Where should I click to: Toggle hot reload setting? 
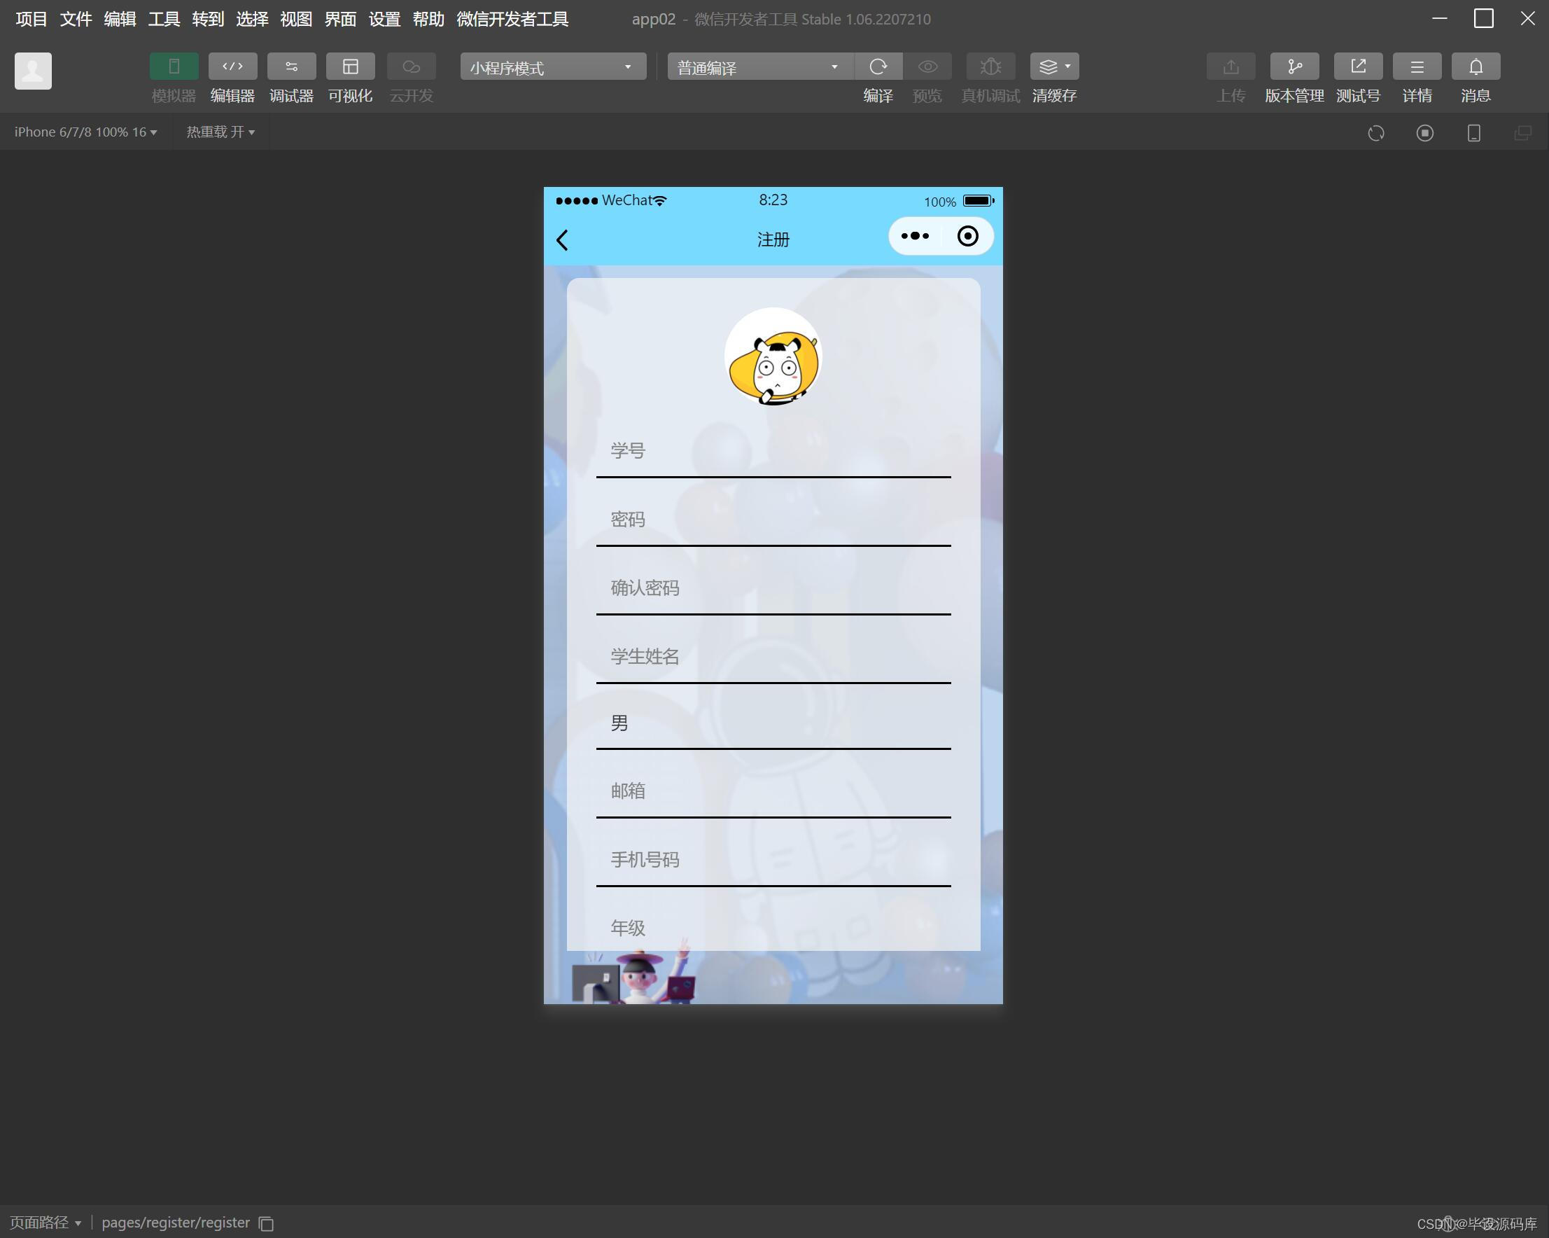click(220, 132)
